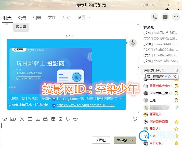Open the 1d749a5e9837 file notice
The height and width of the screenshot is (147, 182).
(x=160, y=55)
